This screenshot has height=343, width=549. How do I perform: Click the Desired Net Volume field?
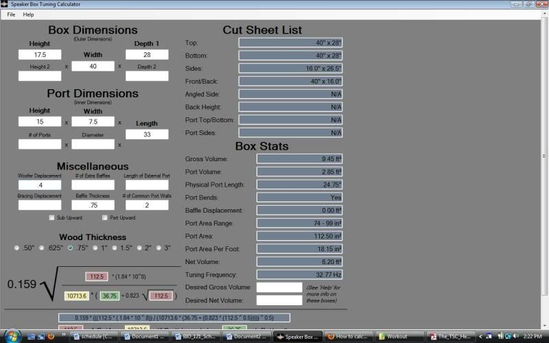click(279, 300)
